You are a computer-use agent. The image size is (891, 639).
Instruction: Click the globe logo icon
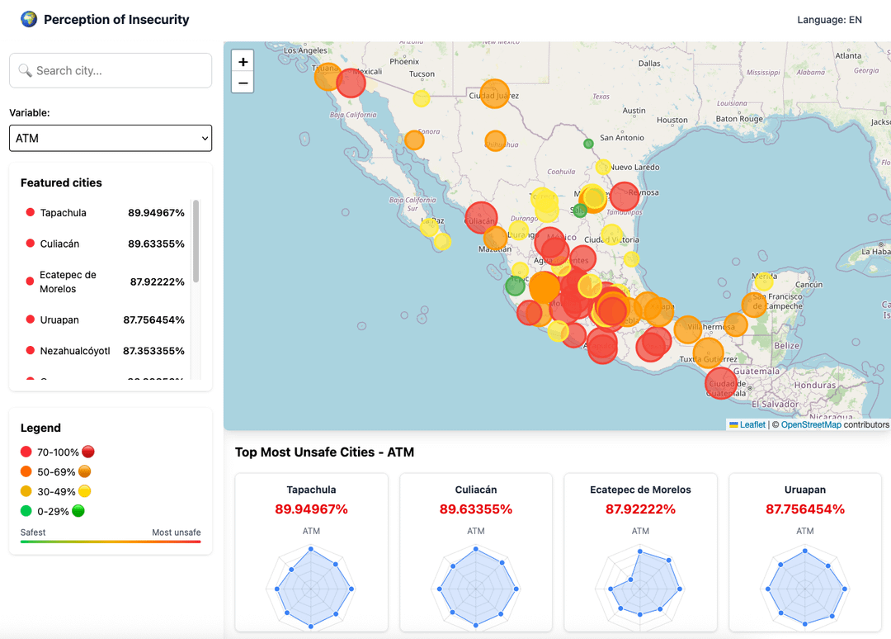point(29,19)
